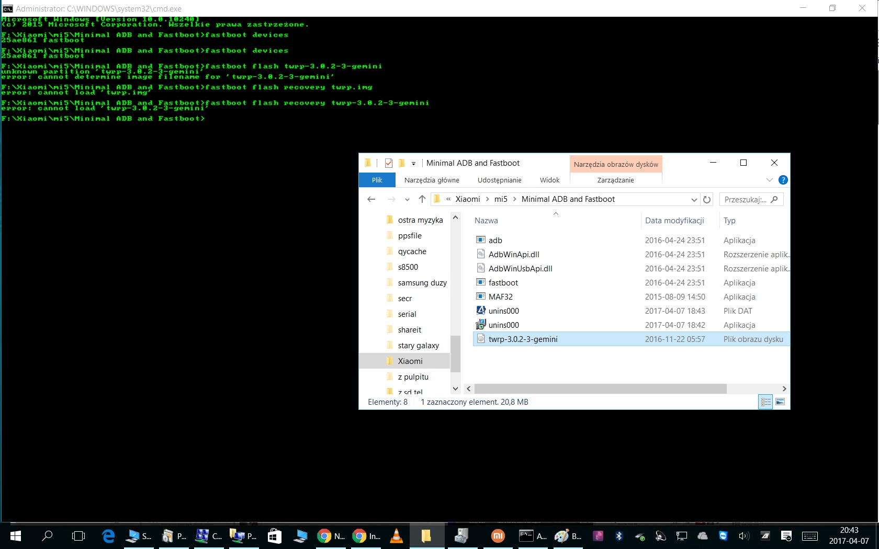Switch to Large icons view layout
This screenshot has width=879, height=549.
[780, 402]
